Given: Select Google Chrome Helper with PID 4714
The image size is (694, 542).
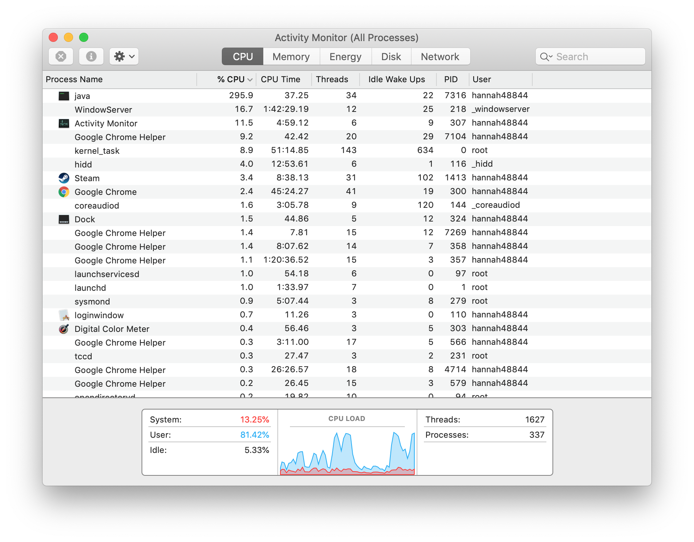Looking at the screenshot, I should click(x=347, y=370).
